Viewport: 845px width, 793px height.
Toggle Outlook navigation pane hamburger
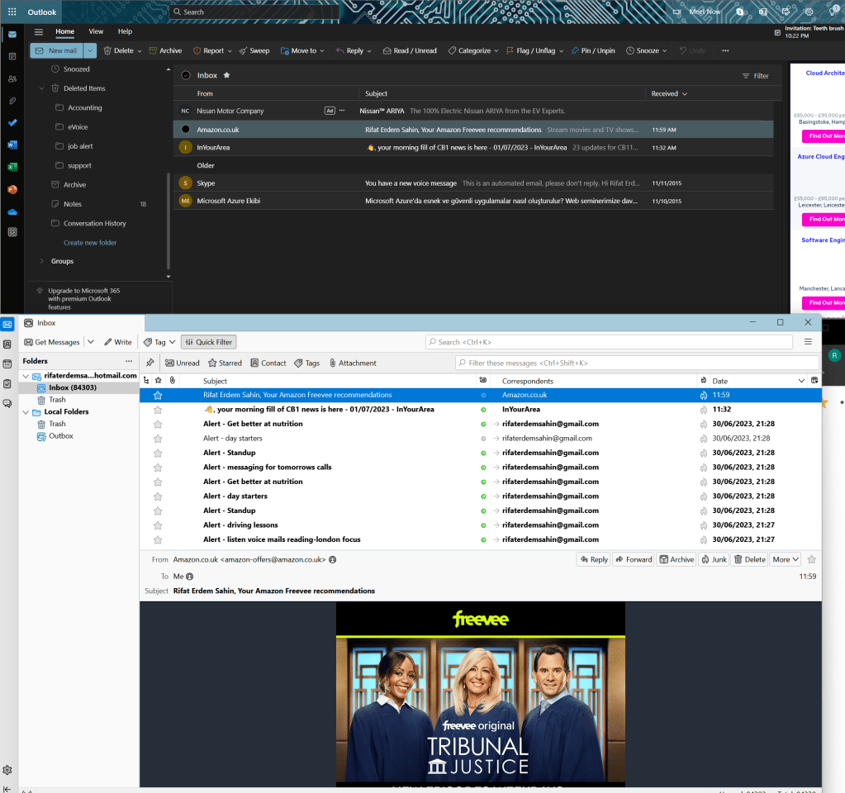pyautogui.click(x=39, y=32)
